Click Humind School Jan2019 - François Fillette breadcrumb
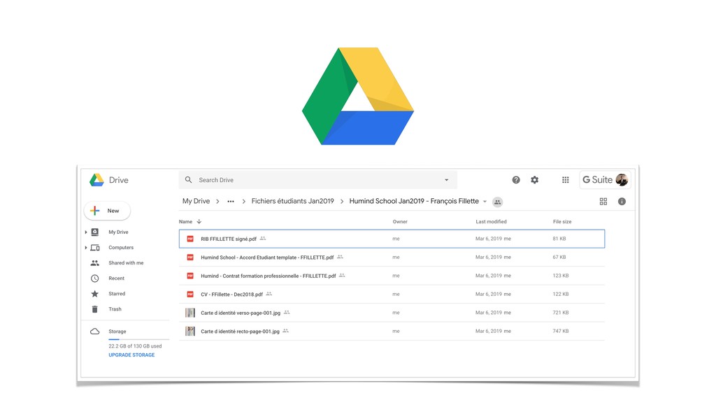The height and width of the screenshot is (402, 716). click(x=414, y=201)
